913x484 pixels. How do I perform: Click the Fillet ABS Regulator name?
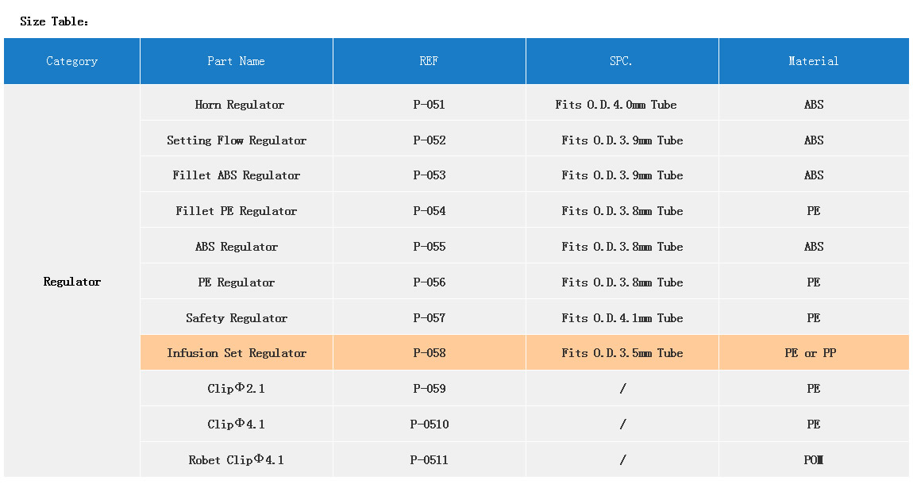(x=237, y=175)
